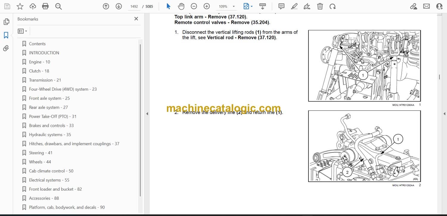
Task: Activate the Hand pan tool
Action: point(181,6)
